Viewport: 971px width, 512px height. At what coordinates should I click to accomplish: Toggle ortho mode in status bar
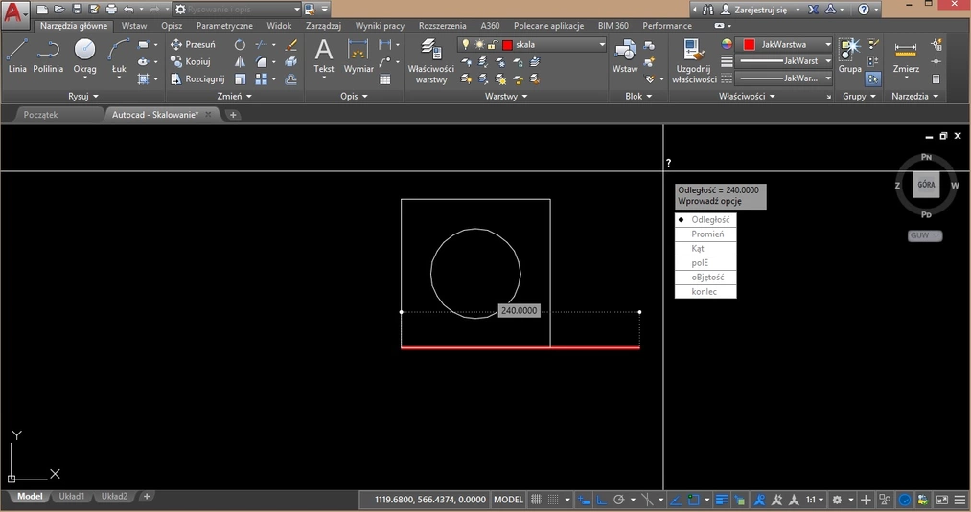601,500
